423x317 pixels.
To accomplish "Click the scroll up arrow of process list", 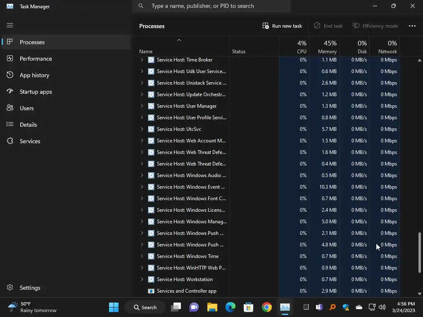I will [420, 60].
